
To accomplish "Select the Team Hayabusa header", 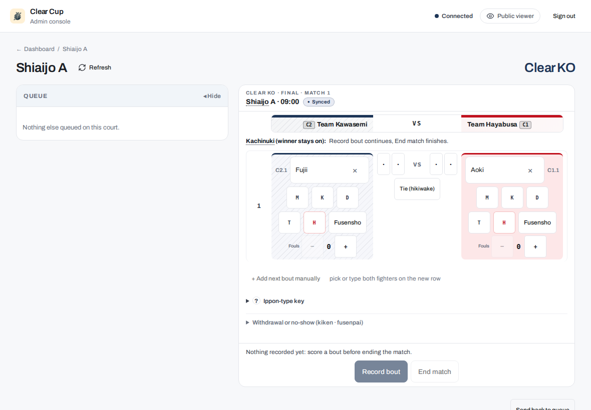I will 512,124.
